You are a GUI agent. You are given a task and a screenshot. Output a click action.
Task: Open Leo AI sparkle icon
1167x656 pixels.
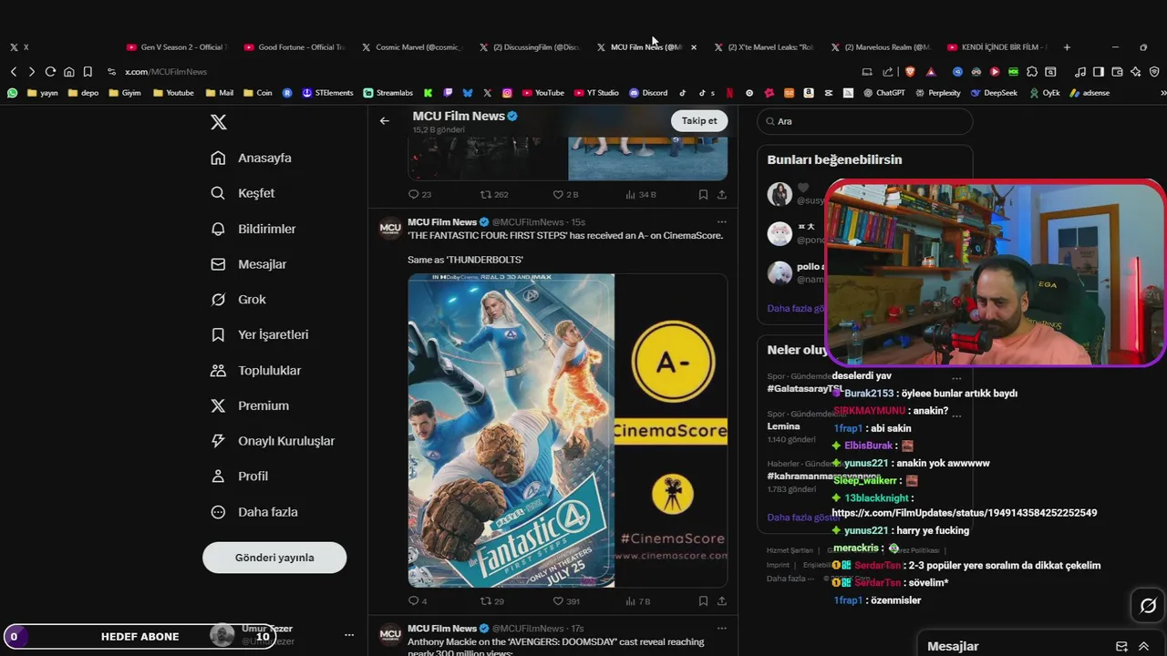1136,72
